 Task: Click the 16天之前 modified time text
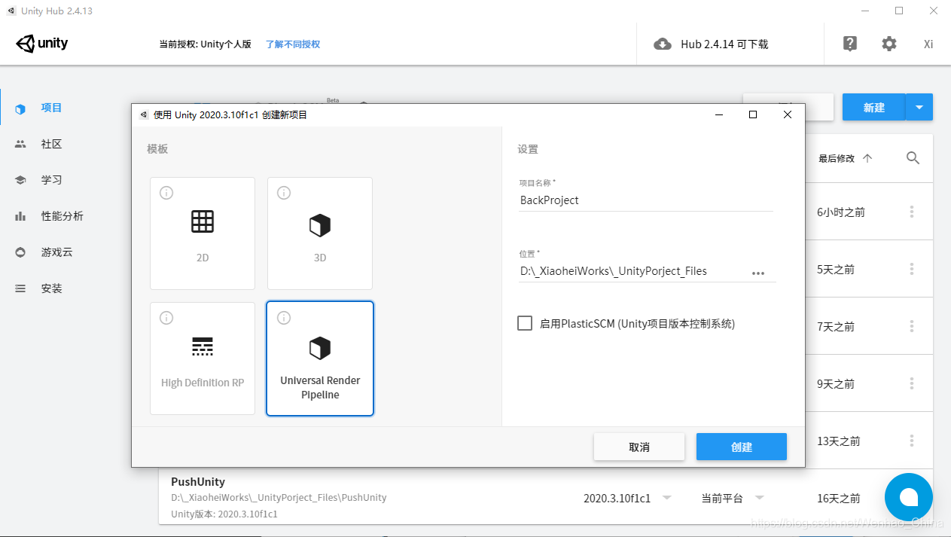click(839, 499)
